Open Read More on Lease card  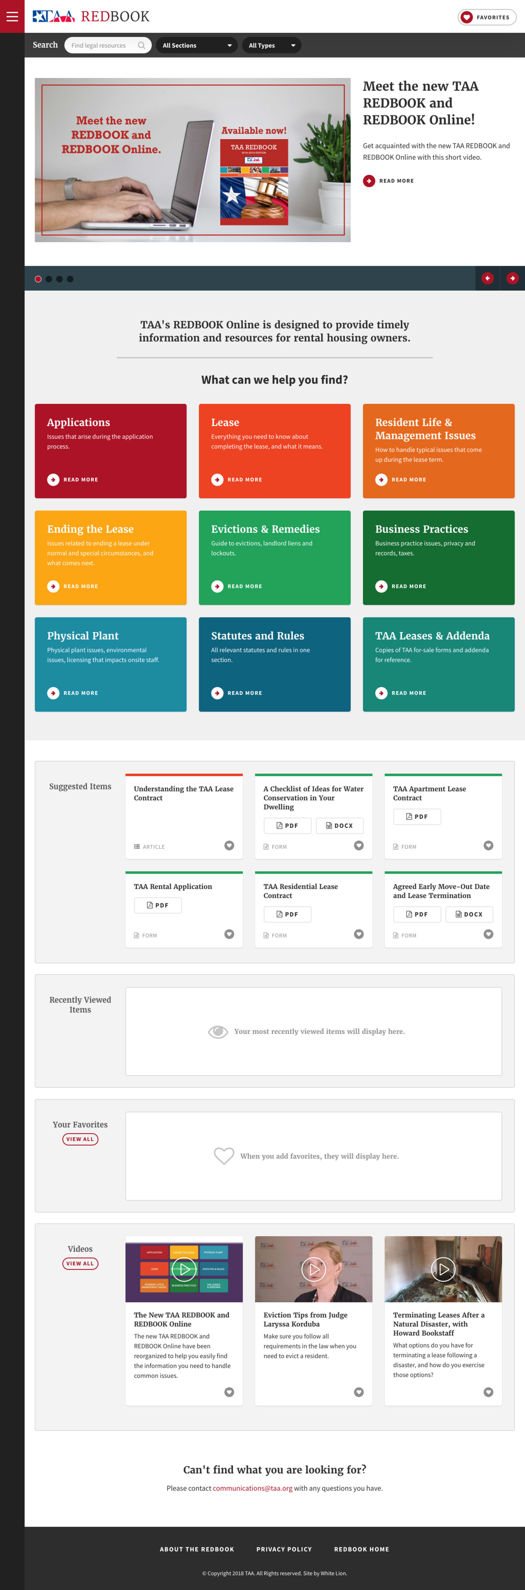(x=237, y=480)
